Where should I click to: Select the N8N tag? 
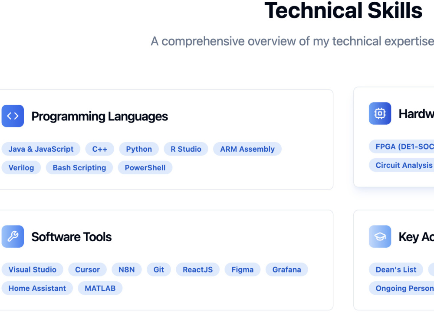click(126, 269)
